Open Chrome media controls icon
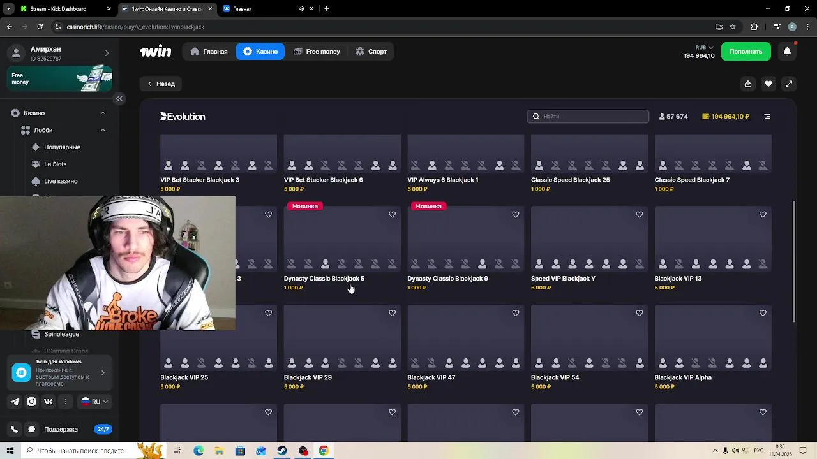 [x=777, y=27]
